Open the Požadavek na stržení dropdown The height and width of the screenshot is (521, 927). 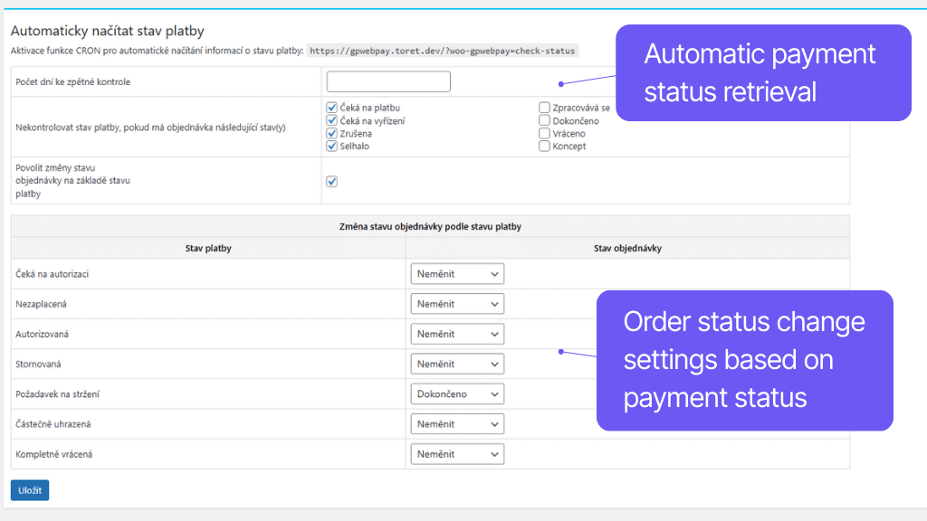(x=457, y=394)
